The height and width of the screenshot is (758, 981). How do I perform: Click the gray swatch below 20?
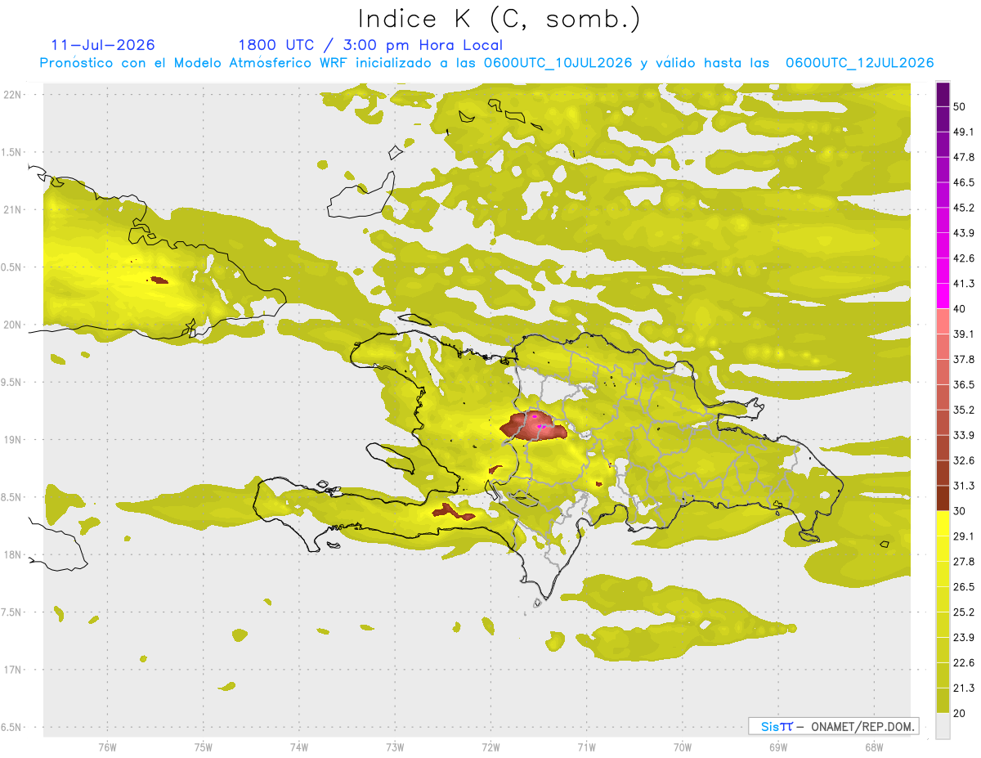(x=943, y=725)
